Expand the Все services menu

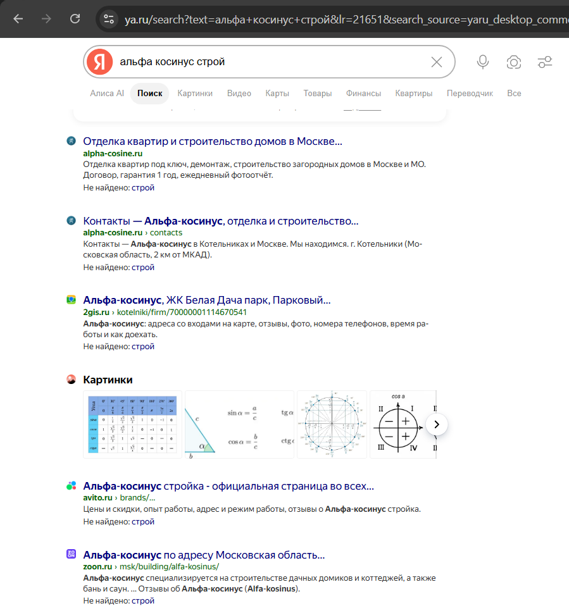tap(514, 94)
